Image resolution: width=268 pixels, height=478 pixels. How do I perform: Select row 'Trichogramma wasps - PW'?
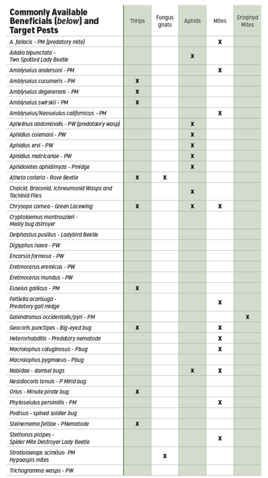[134, 471]
